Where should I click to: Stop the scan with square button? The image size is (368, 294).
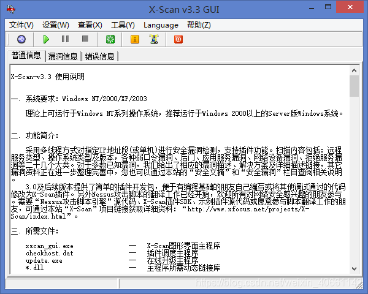click(x=85, y=39)
